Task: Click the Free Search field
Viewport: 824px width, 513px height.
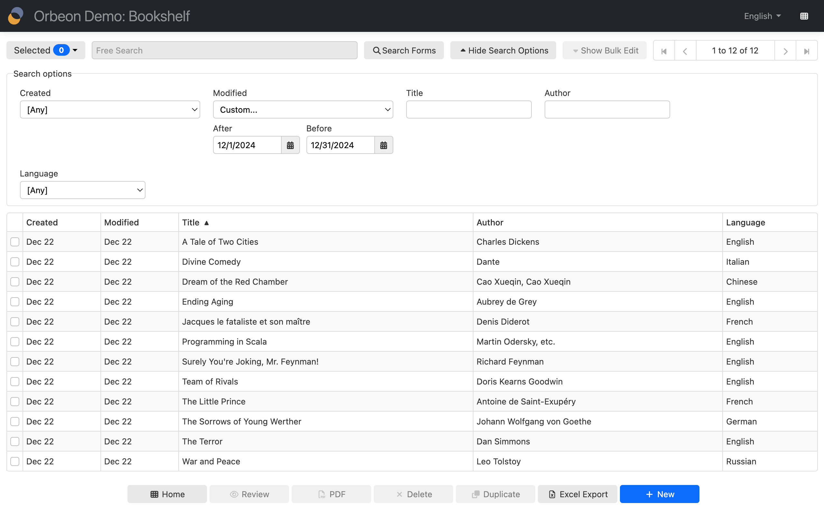Action: (224, 50)
